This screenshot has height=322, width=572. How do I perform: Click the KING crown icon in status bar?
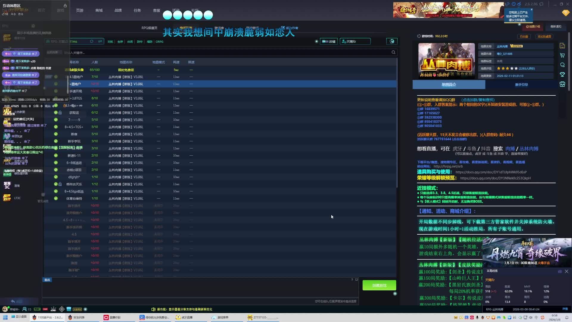pos(53,309)
